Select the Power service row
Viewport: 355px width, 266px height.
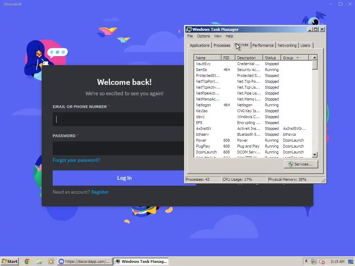click(253, 140)
